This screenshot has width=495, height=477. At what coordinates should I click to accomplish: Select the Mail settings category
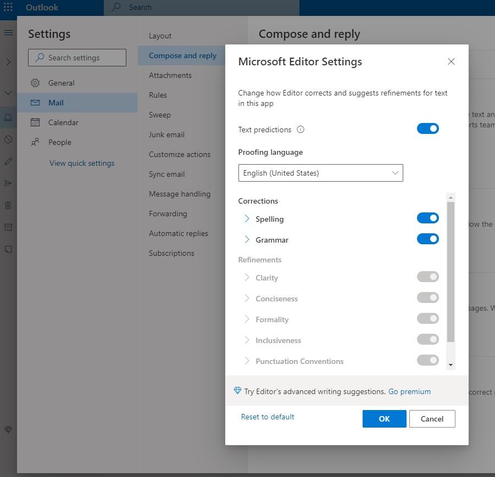(77, 103)
